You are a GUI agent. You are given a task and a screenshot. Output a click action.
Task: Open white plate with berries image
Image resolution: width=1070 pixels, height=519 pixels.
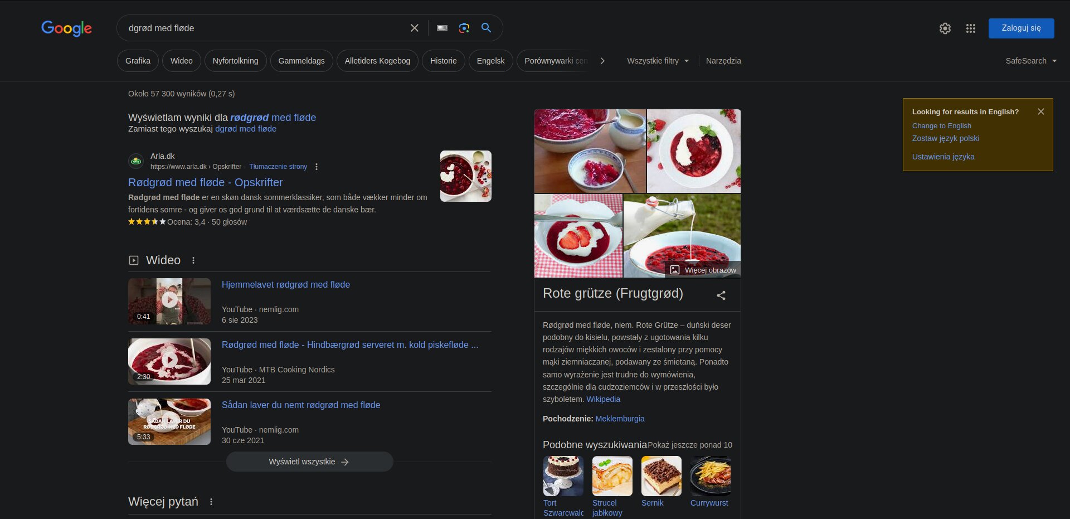click(x=694, y=151)
